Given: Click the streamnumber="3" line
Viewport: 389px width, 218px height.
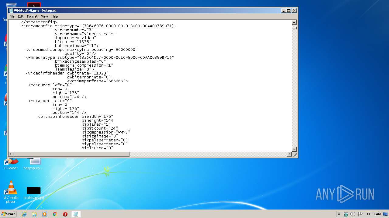Looking at the screenshot, I should coord(74,30).
